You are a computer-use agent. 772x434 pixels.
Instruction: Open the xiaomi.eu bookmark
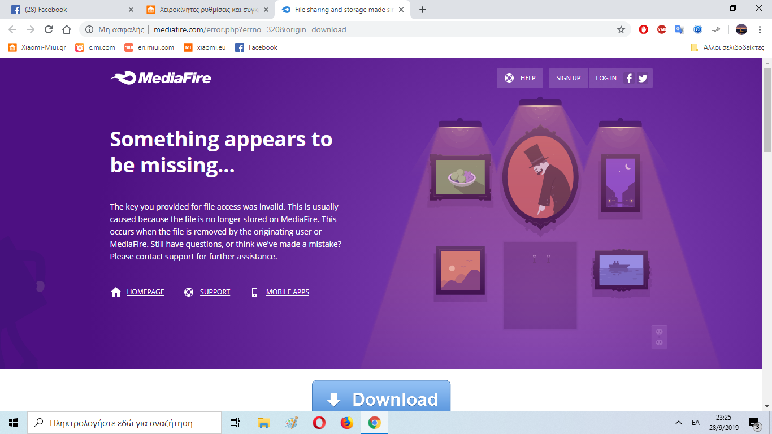[x=205, y=47]
